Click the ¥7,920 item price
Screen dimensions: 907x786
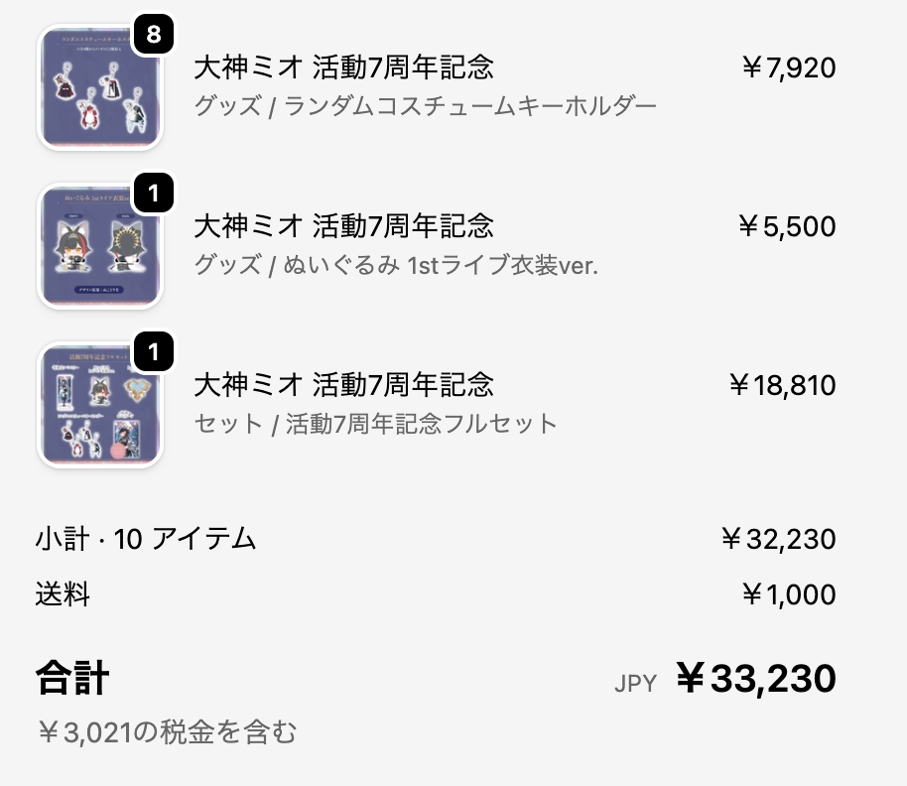(789, 67)
